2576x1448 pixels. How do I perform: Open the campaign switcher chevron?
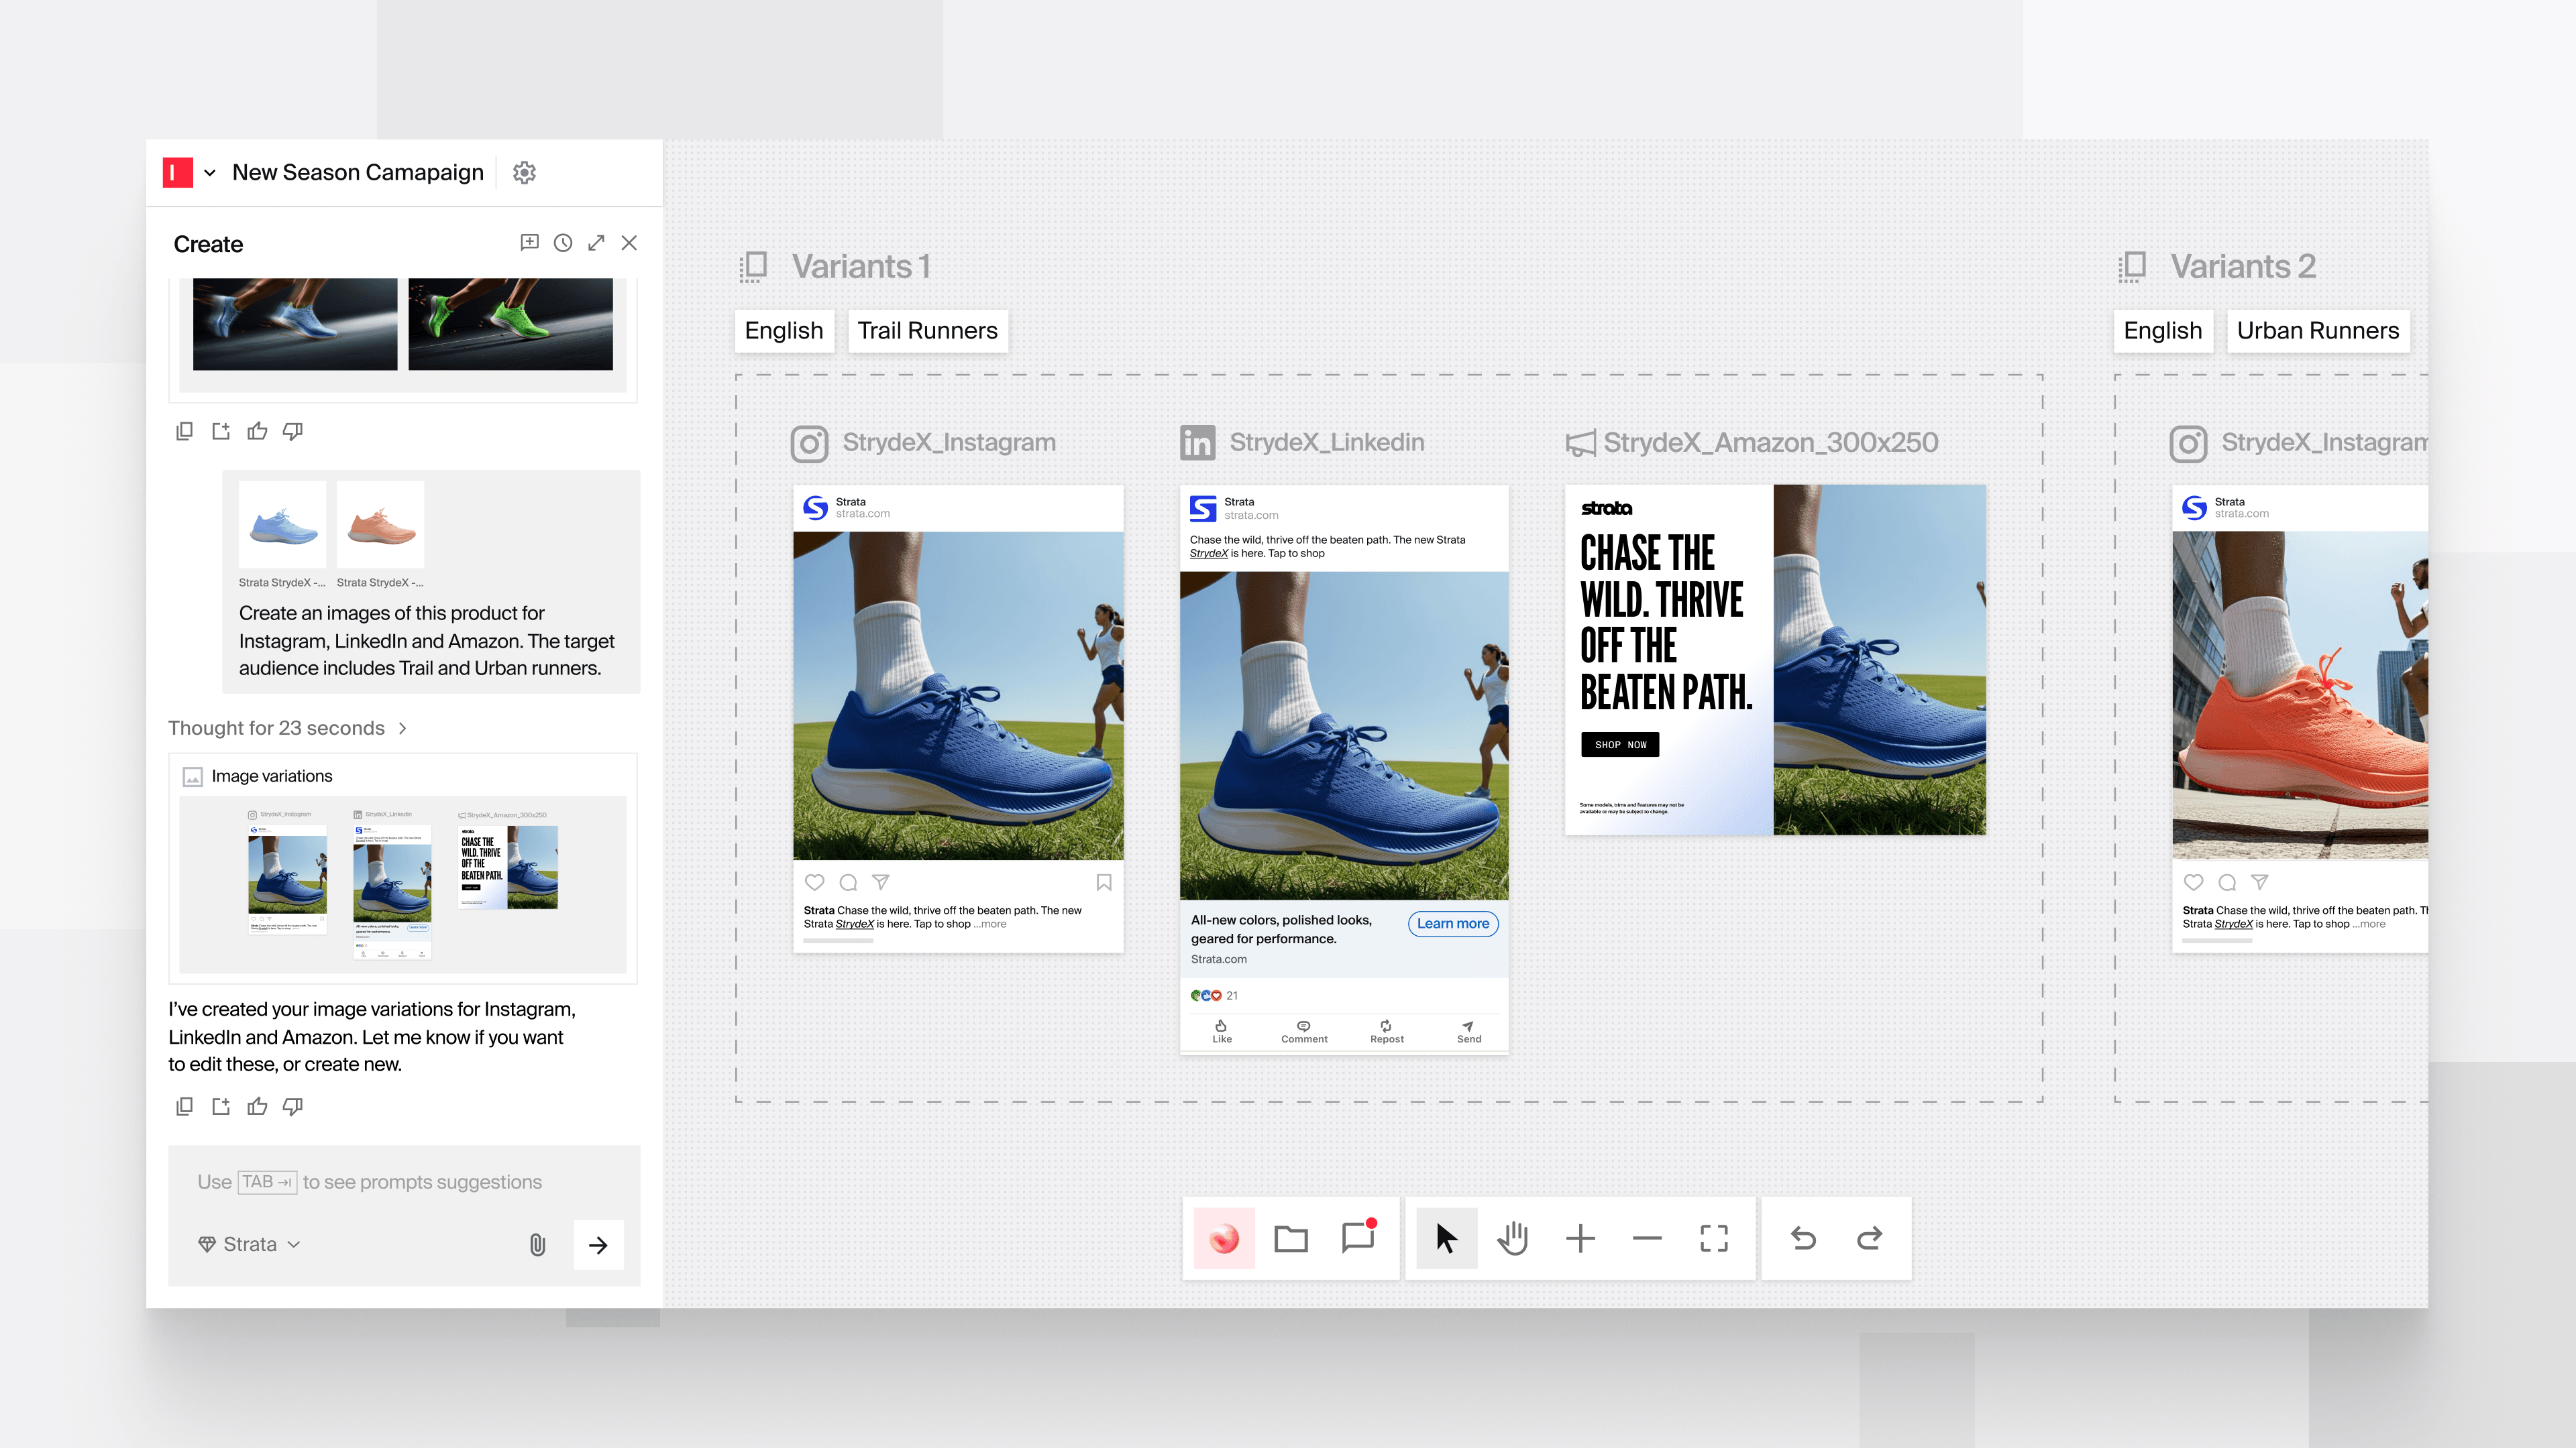(210, 172)
